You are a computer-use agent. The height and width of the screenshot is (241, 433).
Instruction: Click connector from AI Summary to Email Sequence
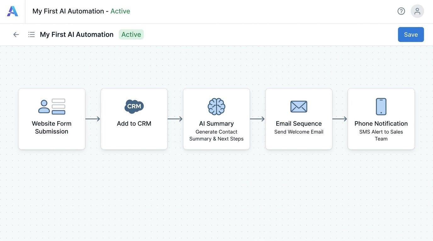[257, 119]
